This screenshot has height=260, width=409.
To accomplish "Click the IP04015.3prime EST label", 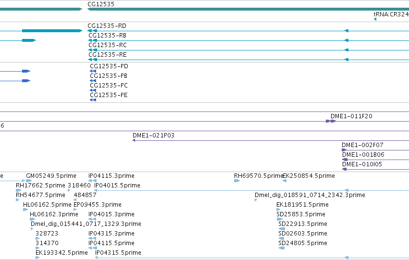I will [112, 215].
